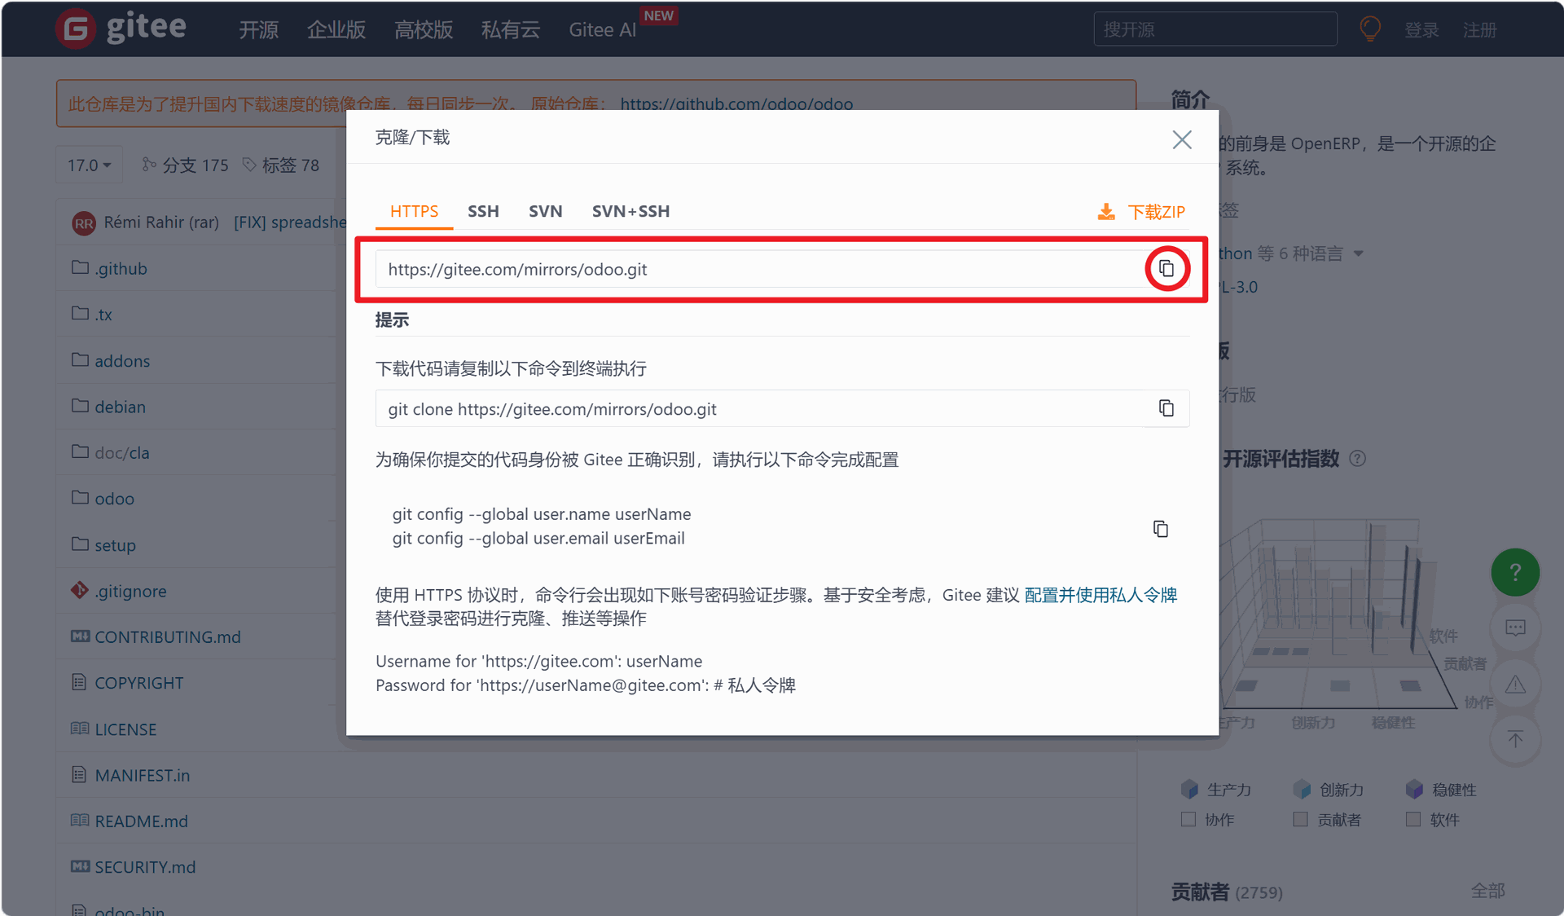This screenshot has height=916, width=1564.
Task: Open the README.md file
Action: [141, 821]
